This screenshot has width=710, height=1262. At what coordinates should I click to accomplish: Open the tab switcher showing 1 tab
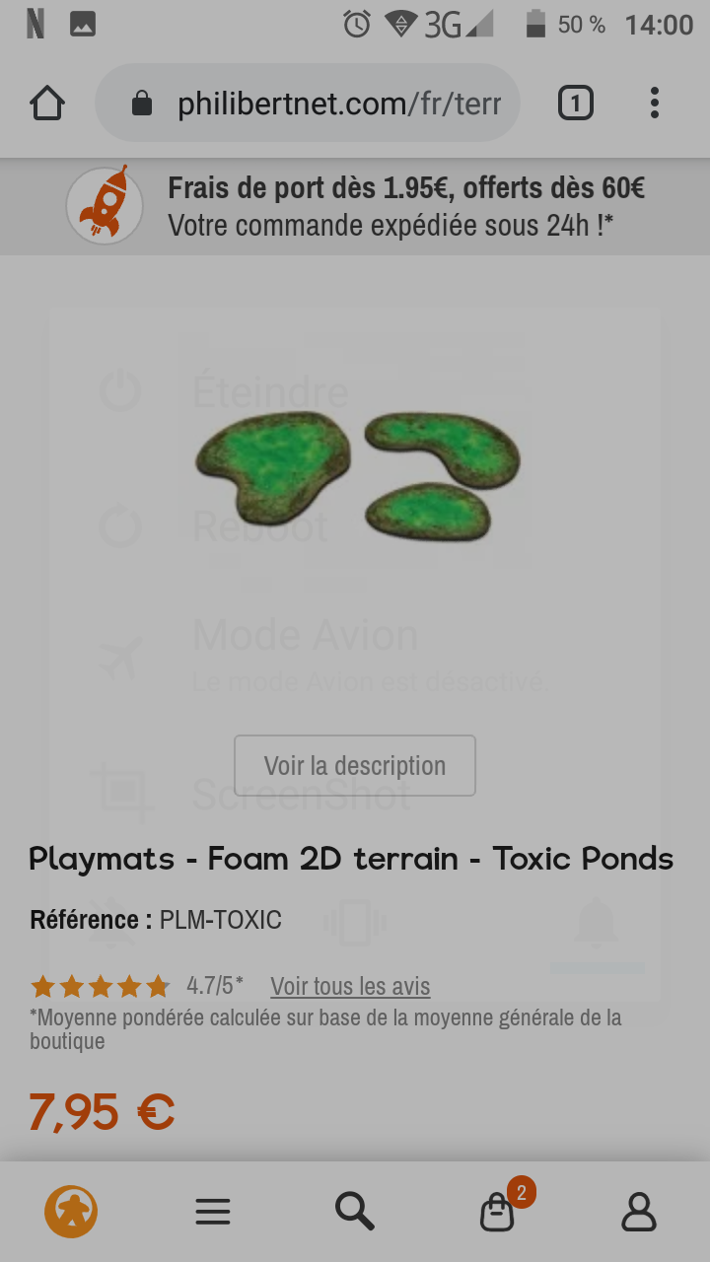(576, 103)
